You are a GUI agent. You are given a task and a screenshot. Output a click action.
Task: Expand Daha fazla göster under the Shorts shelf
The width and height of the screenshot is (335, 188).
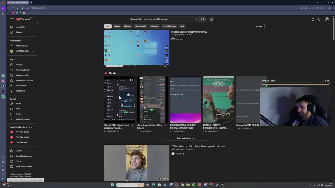[x=186, y=138]
